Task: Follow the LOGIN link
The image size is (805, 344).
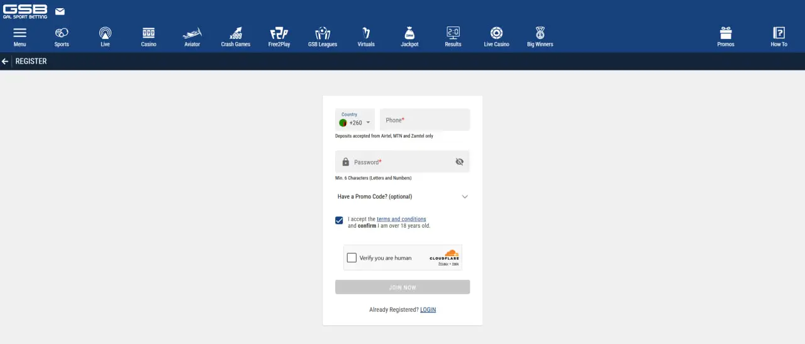Action: click(x=428, y=309)
